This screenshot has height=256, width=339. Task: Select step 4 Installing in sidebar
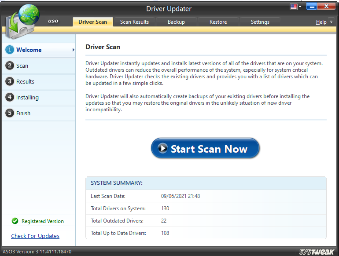click(38, 98)
